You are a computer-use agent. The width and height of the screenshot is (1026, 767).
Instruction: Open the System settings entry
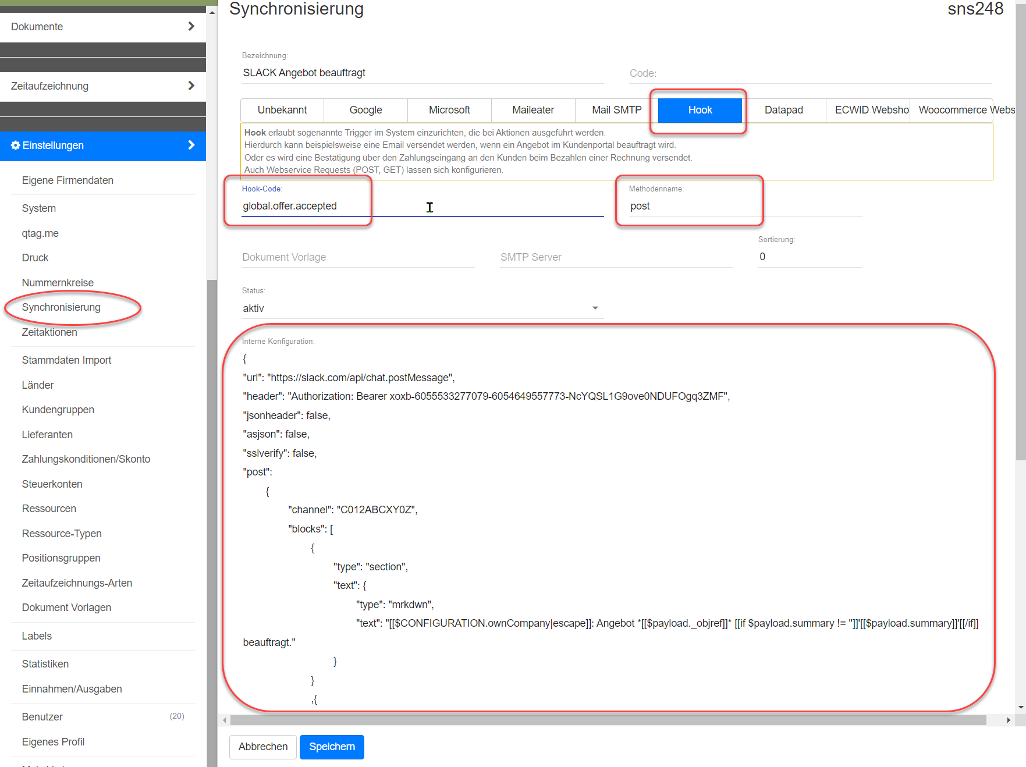39,208
